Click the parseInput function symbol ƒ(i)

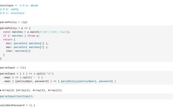coord(23,68)
